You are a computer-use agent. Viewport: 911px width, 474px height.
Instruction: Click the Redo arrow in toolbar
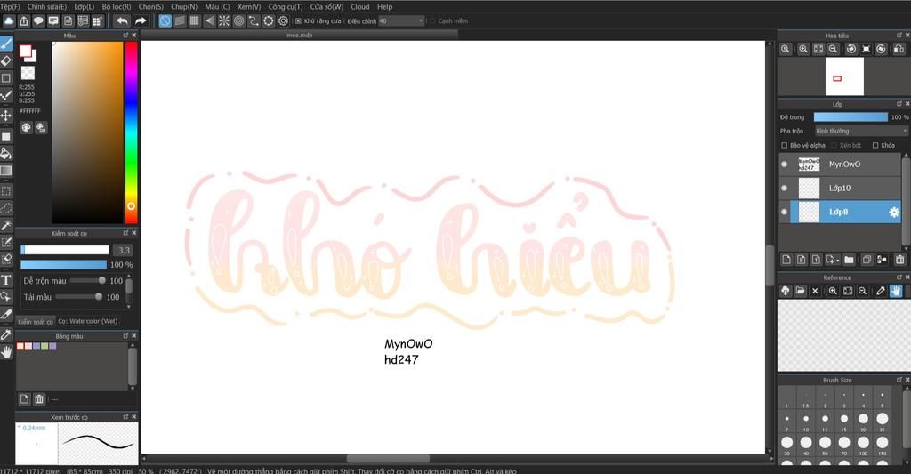141,21
